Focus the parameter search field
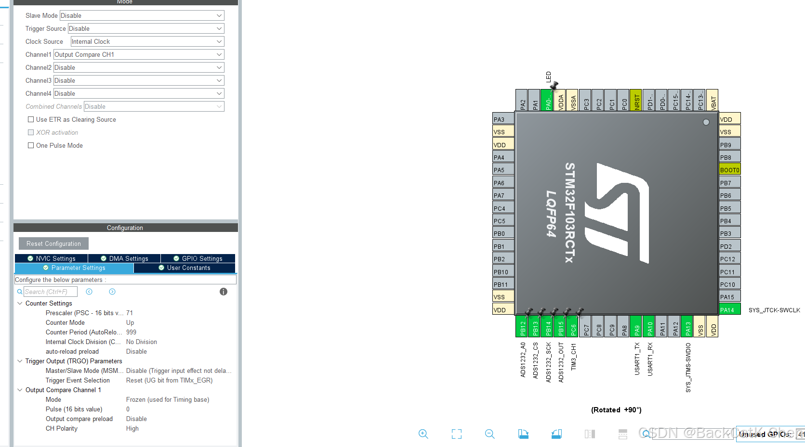The height and width of the screenshot is (447, 805). pyautogui.click(x=51, y=292)
